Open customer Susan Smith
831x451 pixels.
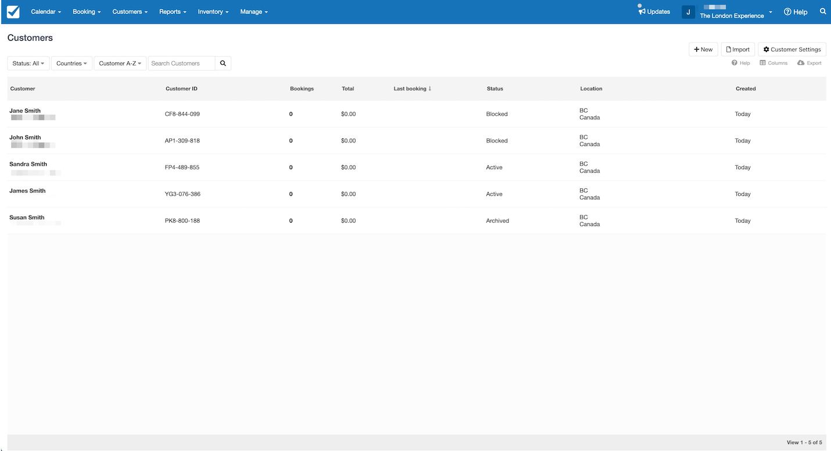[x=27, y=217]
